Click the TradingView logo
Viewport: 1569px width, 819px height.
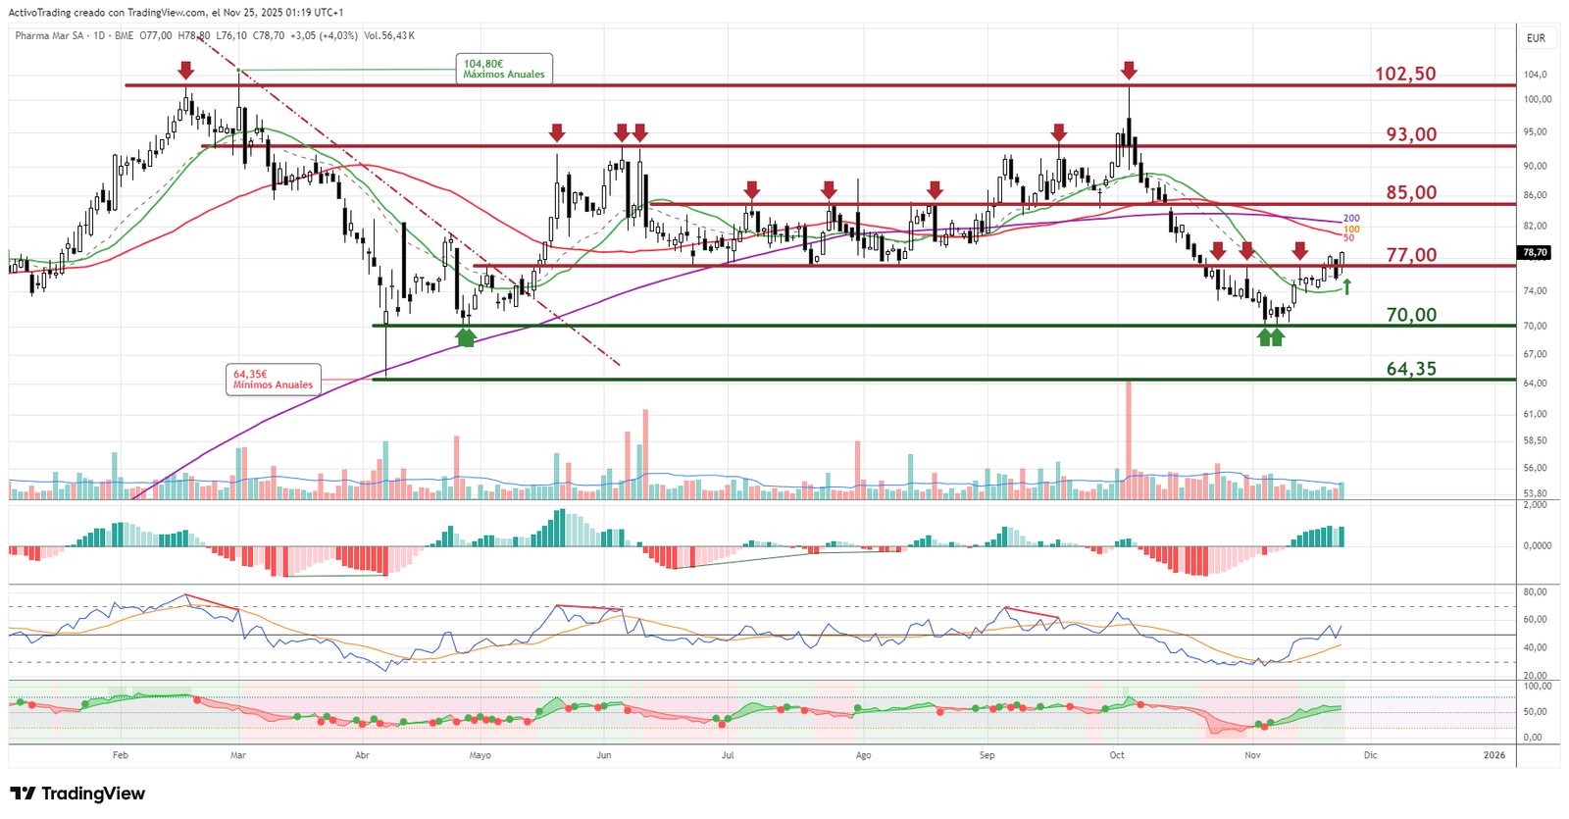(x=77, y=793)
